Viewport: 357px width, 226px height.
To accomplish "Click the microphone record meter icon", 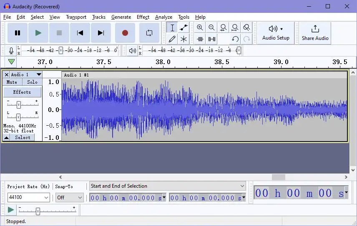I will (x=11, y=50).
